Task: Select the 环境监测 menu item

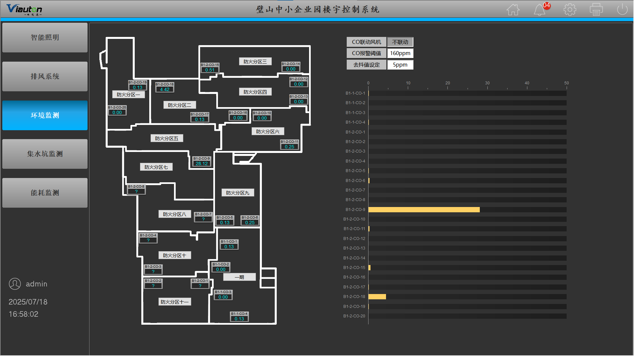Action: click(45, 115)
